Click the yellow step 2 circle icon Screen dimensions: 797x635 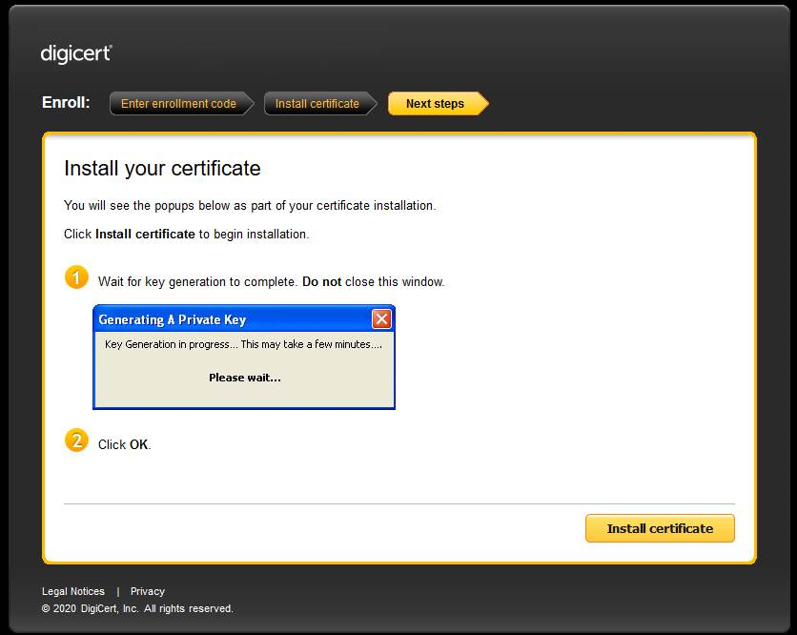76,440
